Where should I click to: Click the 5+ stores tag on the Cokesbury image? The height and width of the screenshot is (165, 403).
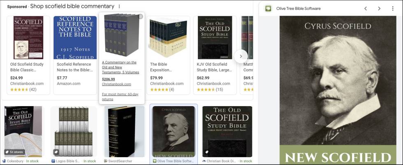point(15,152)
